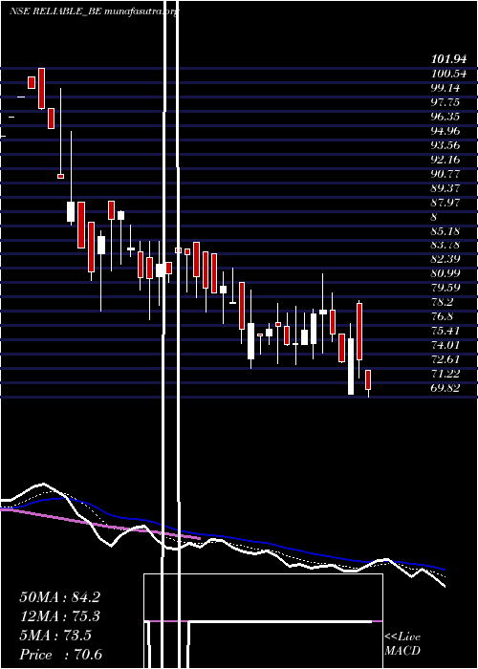This screenshot has height=669, width=478.
Task: Click the tall white candlestick bottoming at 69.82
Action: point(351,366)
